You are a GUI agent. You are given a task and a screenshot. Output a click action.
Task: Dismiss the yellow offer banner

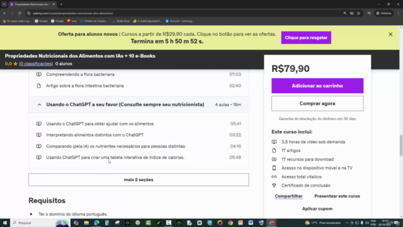coord(390,34)
